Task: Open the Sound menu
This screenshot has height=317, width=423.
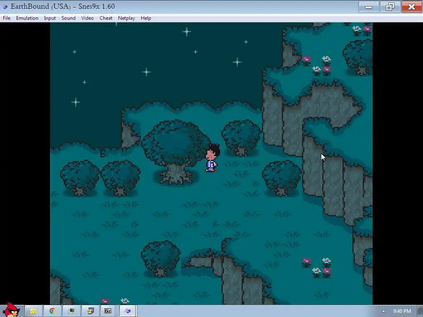Action: click(68, 18)
